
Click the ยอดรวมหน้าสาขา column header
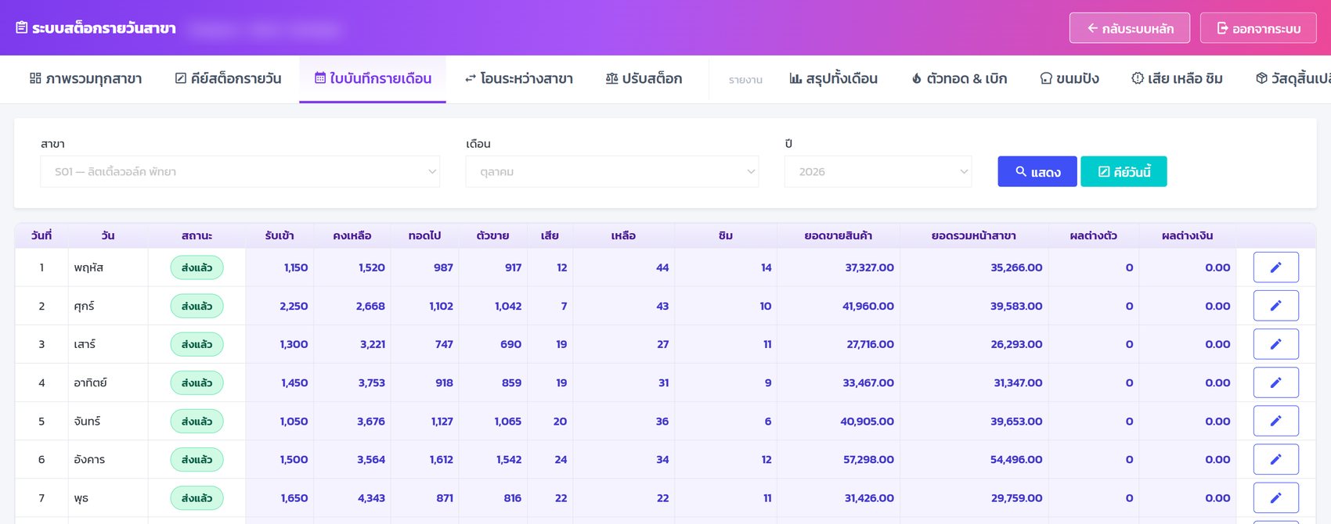tap(973, 235)
